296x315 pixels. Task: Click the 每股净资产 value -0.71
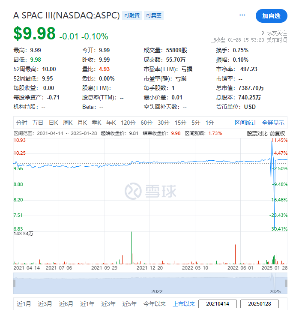click(x=53, y=97)
